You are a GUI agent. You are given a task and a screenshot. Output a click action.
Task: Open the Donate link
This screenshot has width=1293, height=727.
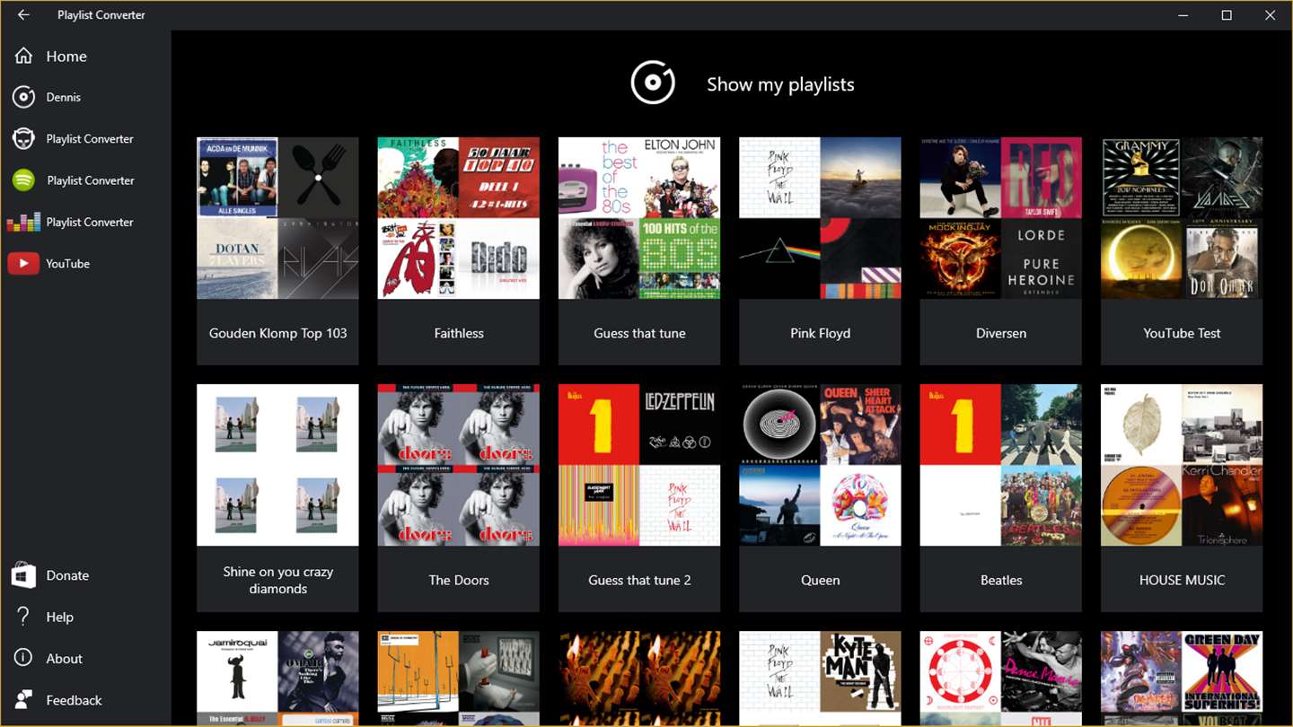[68, 575]
